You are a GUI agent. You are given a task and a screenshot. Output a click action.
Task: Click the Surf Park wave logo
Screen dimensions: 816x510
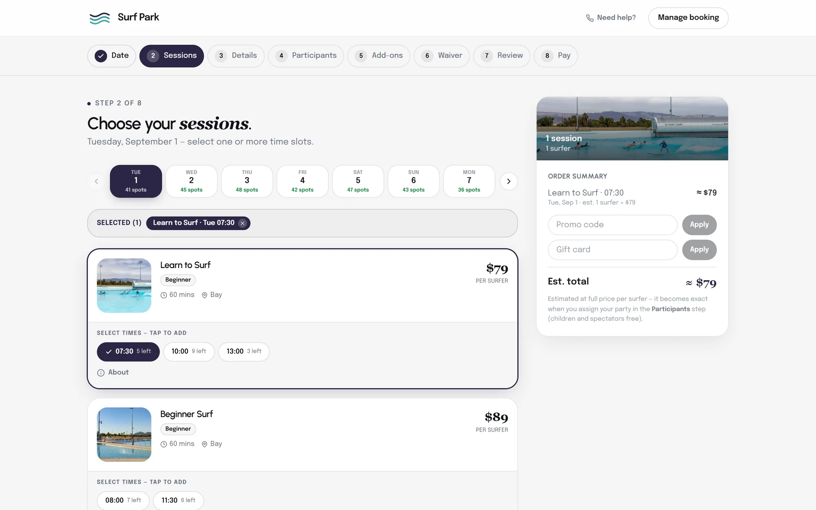click(x=100, y=18)
